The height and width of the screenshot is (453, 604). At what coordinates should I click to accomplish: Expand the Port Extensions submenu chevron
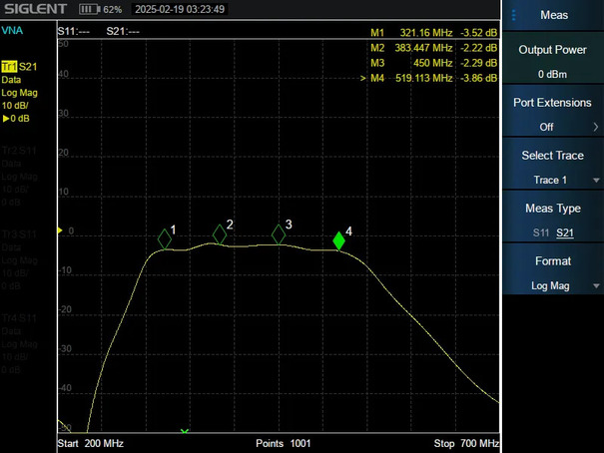pyautogui.click(x=596, y=127)
